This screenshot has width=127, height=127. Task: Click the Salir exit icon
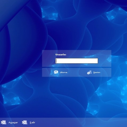[24, 123]
